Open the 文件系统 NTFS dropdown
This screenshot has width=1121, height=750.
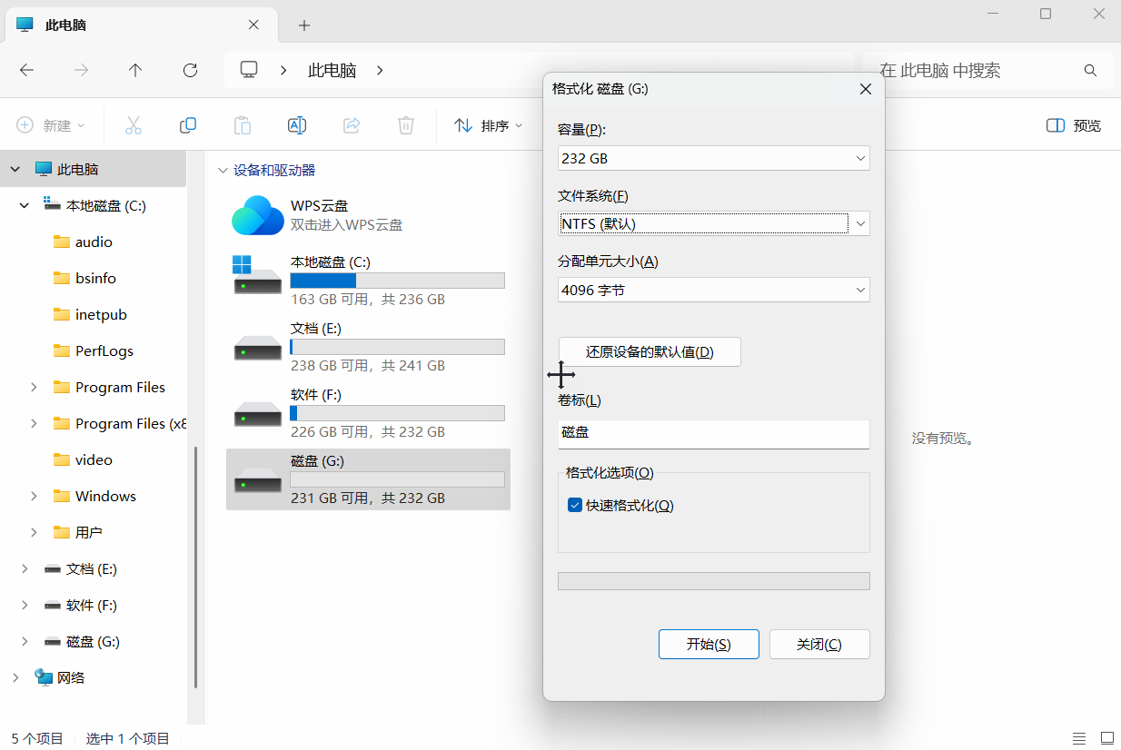point(713,223)
